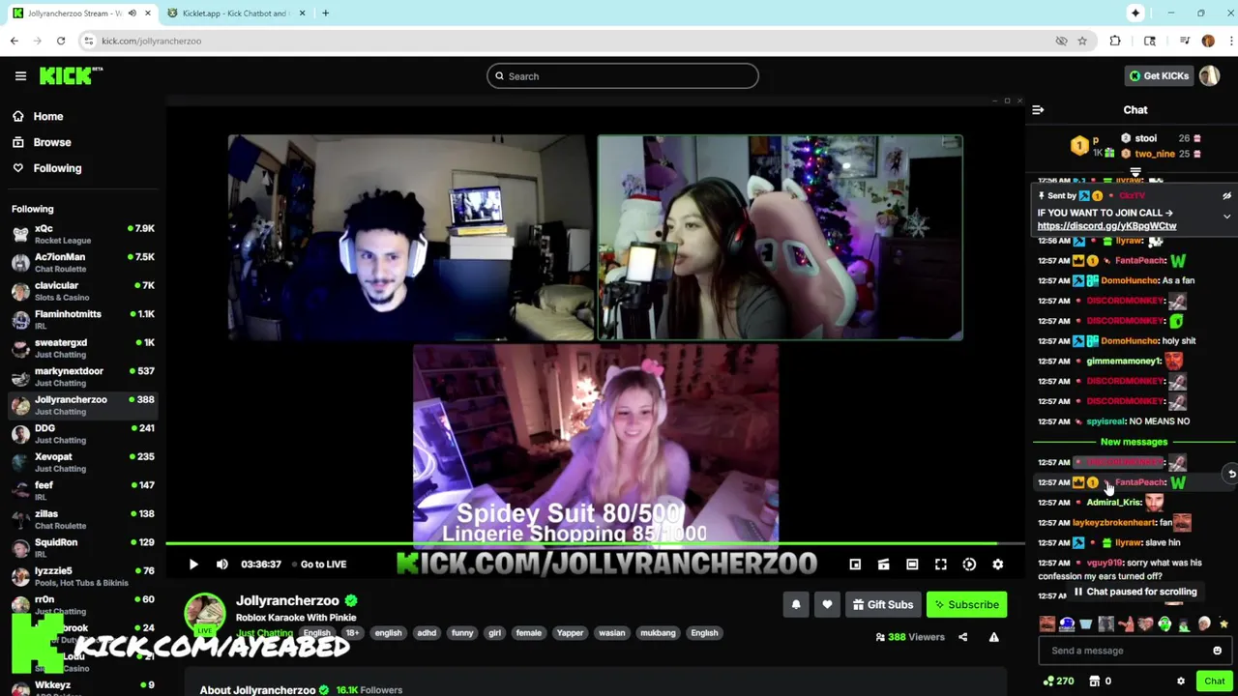Enter fullscreen with the fullscreen icon
This screenshot has height=696, width=1238.
pyautogui.click(x=940, y=565)
